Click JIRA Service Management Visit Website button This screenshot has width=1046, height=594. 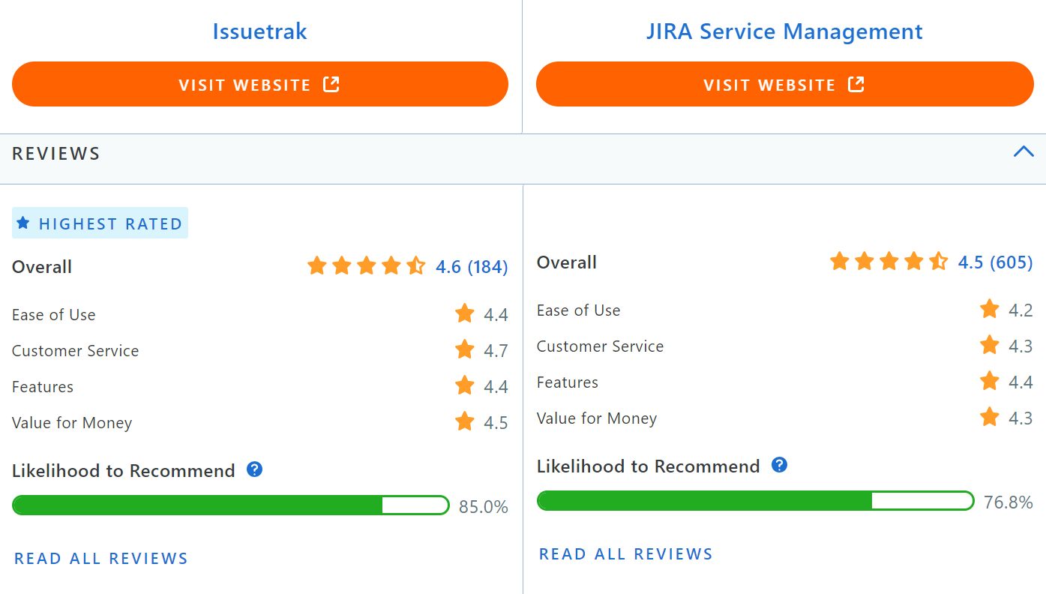[784, 84]
